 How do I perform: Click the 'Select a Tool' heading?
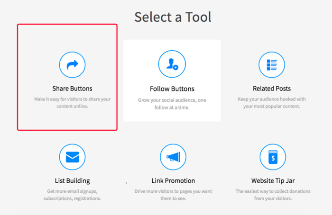(x=173, y=17)
